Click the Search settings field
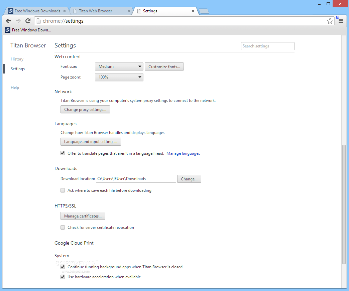The image size is (349, 291). point(267,46)
